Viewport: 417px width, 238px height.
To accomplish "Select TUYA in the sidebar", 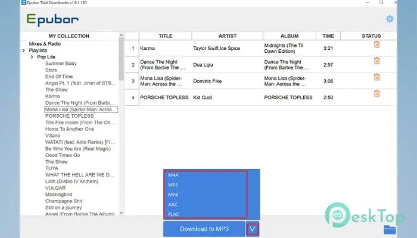I will (x=52, y=168).
